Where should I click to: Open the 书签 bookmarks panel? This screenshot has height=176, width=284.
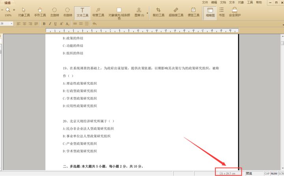(222, 12)
